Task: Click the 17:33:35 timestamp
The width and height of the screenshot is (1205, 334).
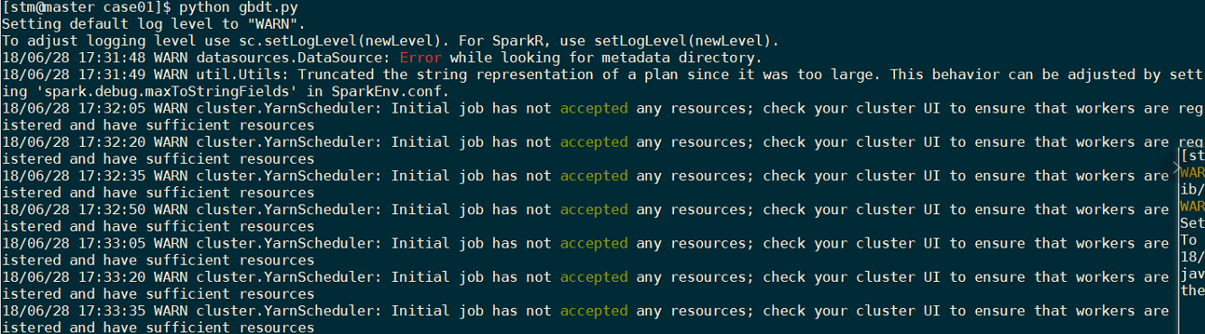Action: pyautogui.click(x=109, y=311)
